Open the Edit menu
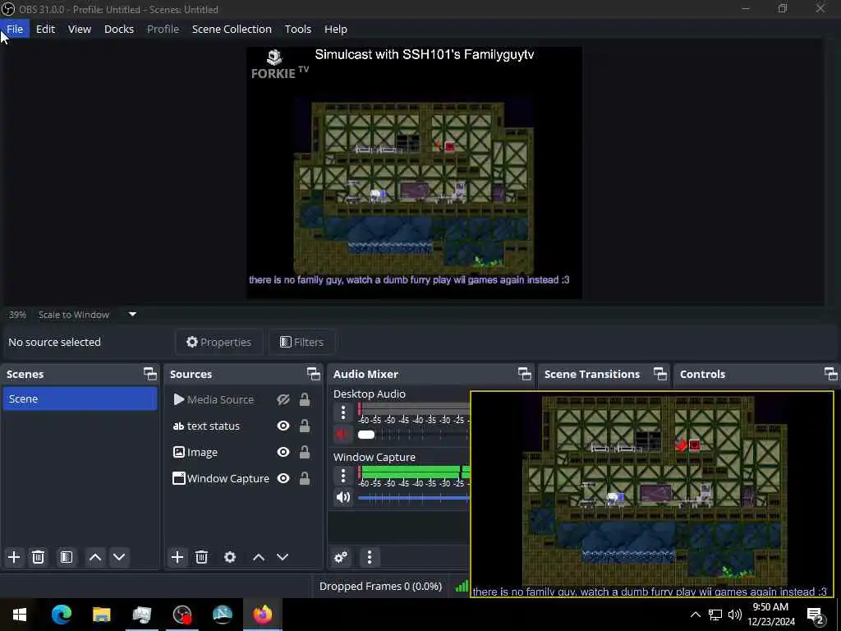This screenshot has height=631, width=841. point(46,29)
